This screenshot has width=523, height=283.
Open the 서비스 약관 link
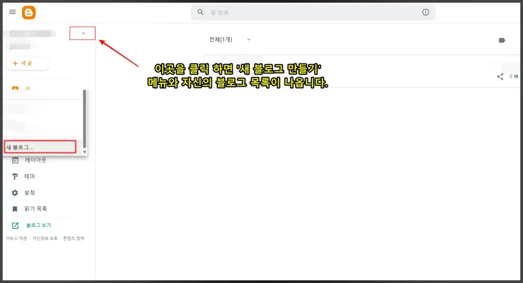pyautogui.click(x=16, y=238)
